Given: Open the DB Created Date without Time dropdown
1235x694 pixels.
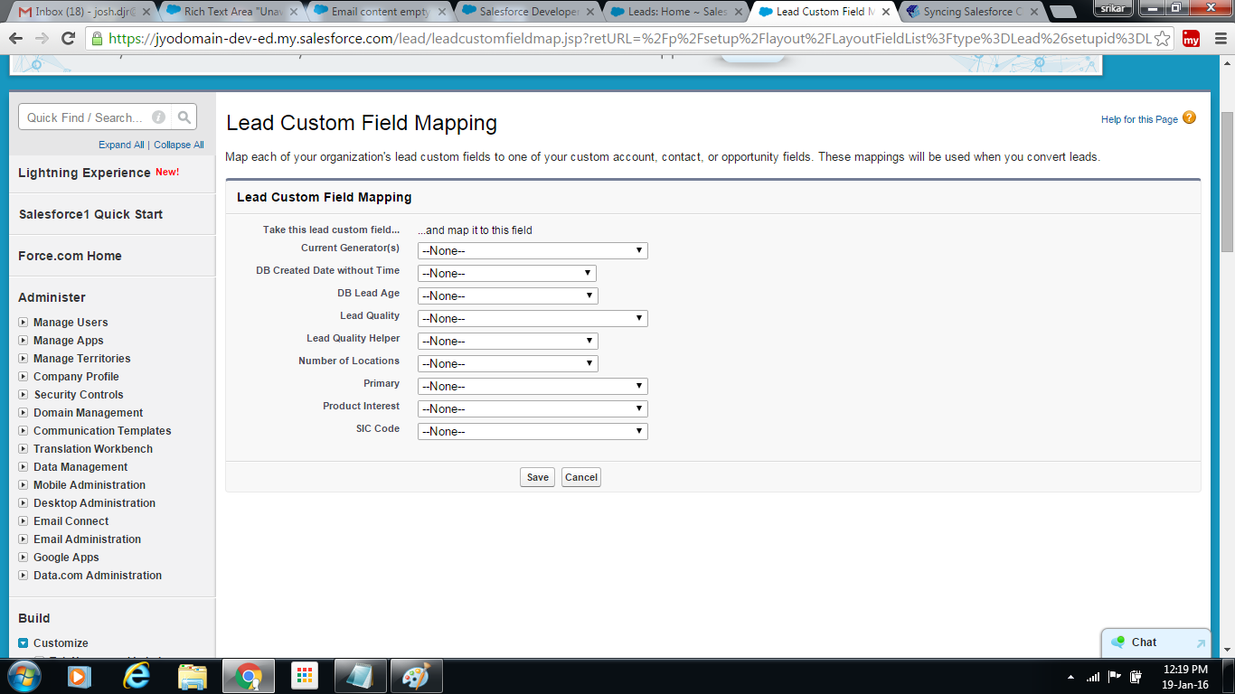Looking at the screenshot, I should coord(507,273).
